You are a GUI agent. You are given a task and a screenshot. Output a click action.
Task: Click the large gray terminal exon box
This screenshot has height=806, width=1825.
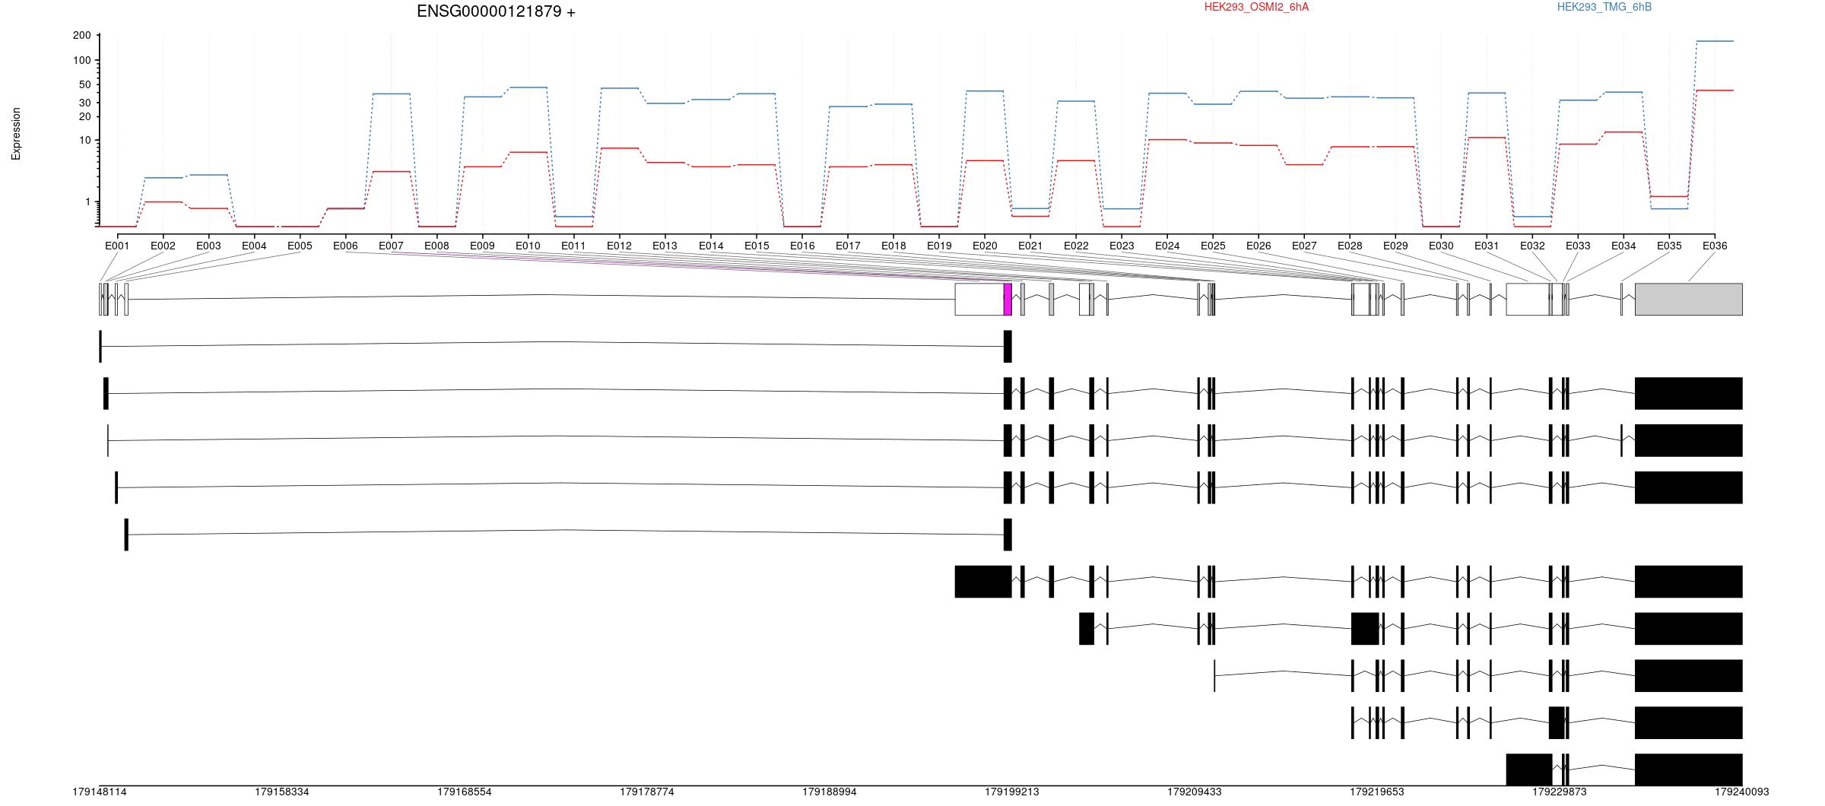coord(1689,300)
